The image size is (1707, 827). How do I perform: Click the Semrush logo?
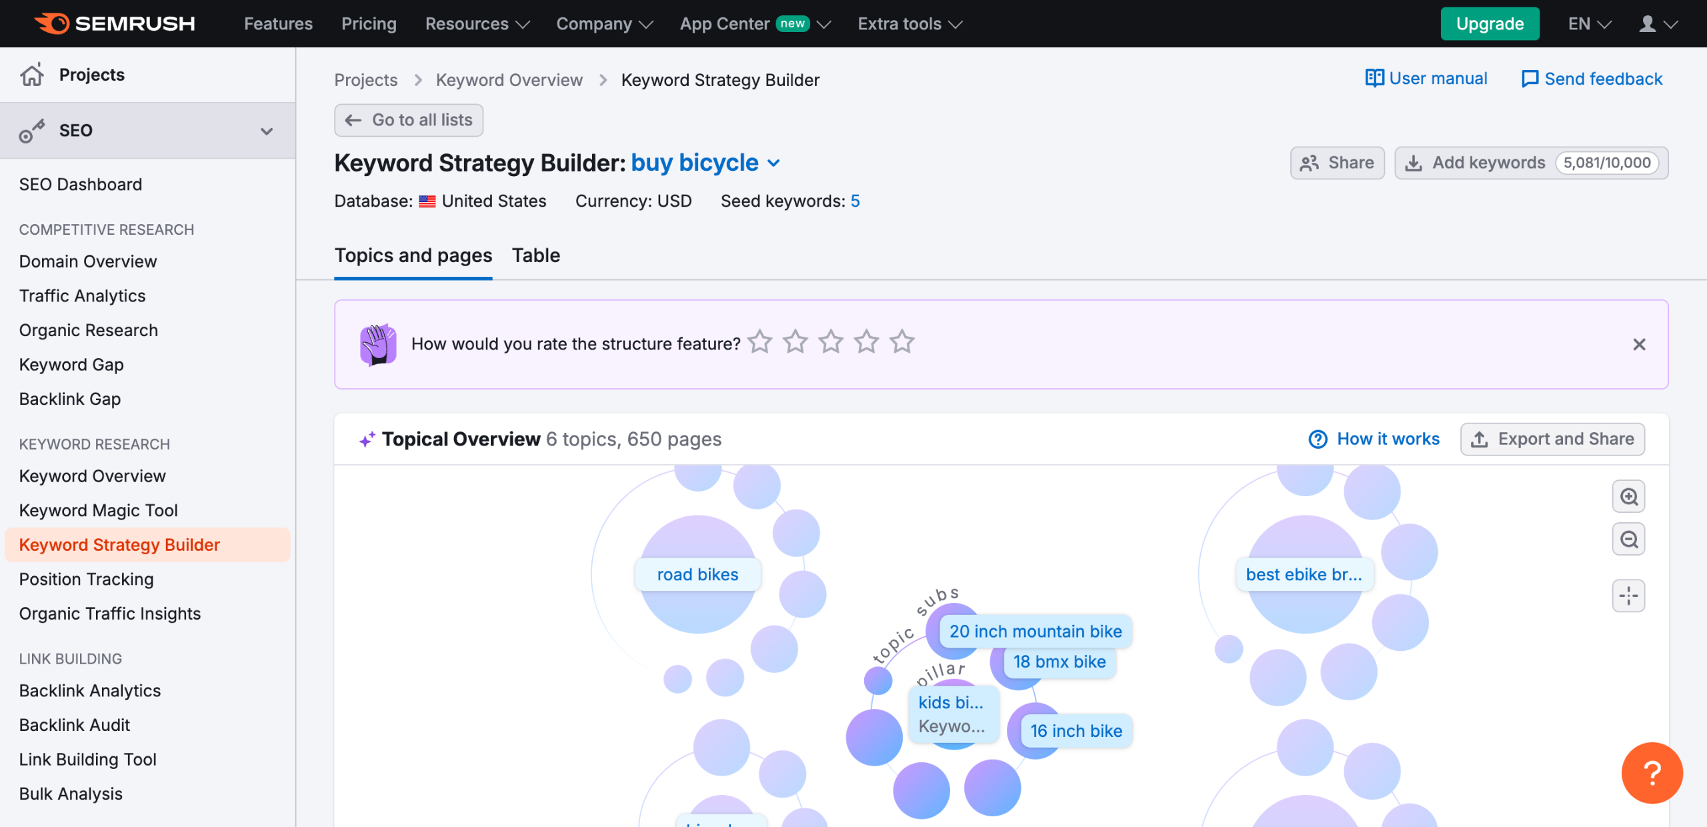point(115,23)
